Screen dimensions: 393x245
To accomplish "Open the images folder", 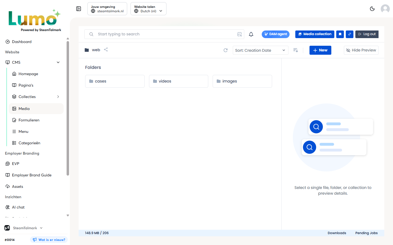I will (242, 81).
